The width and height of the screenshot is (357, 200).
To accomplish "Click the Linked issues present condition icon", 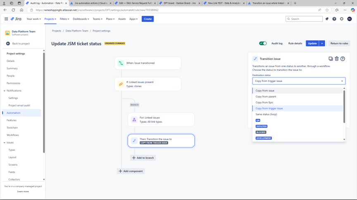I will click(121, 84).
